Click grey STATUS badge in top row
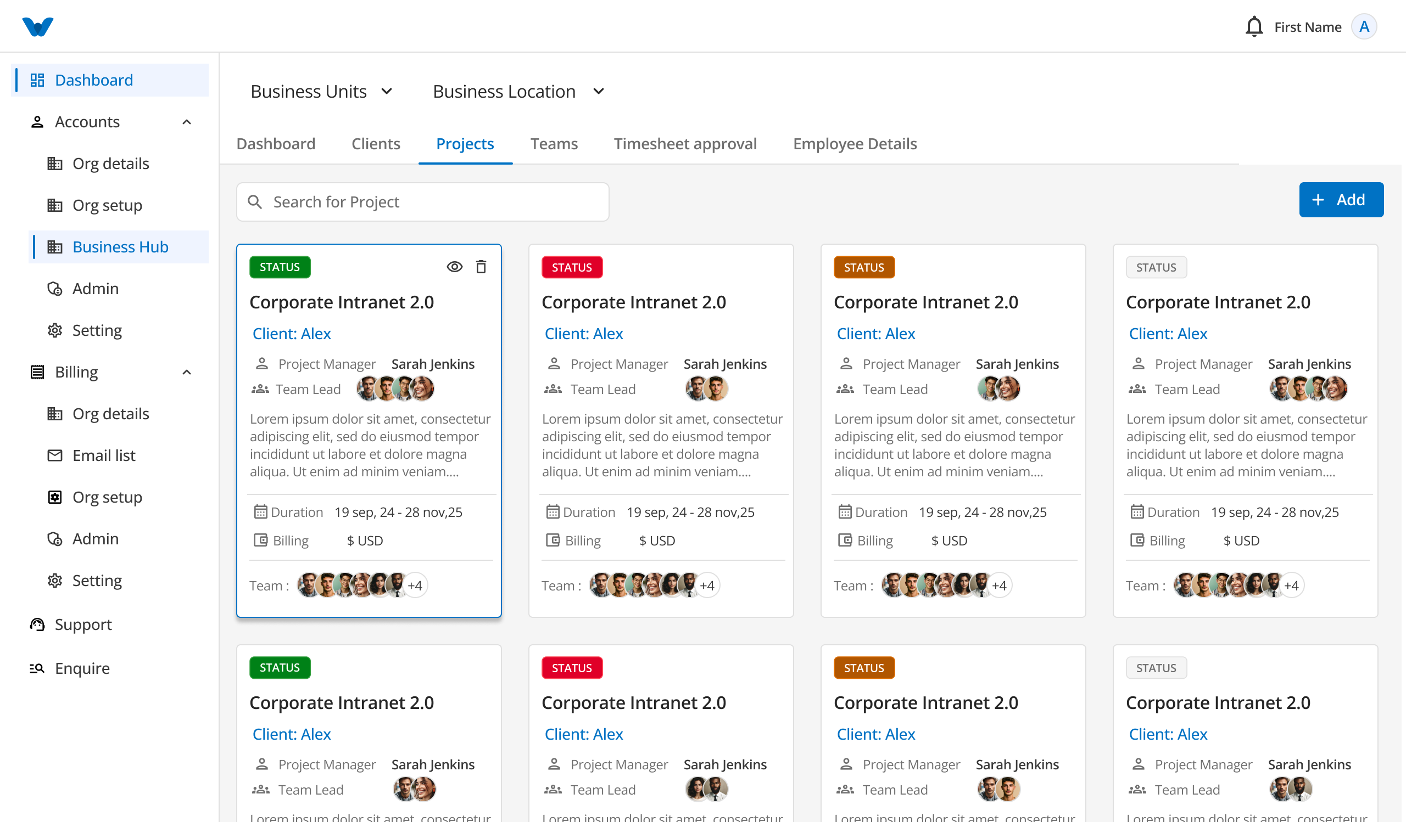 (1156, 267)
